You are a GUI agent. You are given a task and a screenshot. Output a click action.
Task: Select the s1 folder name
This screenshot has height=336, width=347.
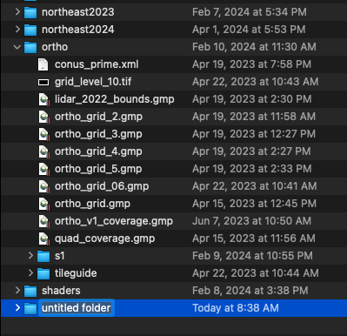[x=60, y=256]
